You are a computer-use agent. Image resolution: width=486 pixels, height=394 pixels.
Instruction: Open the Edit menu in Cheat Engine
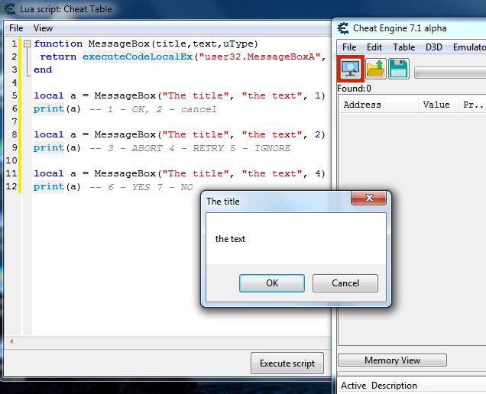click(x=374, y=47)
